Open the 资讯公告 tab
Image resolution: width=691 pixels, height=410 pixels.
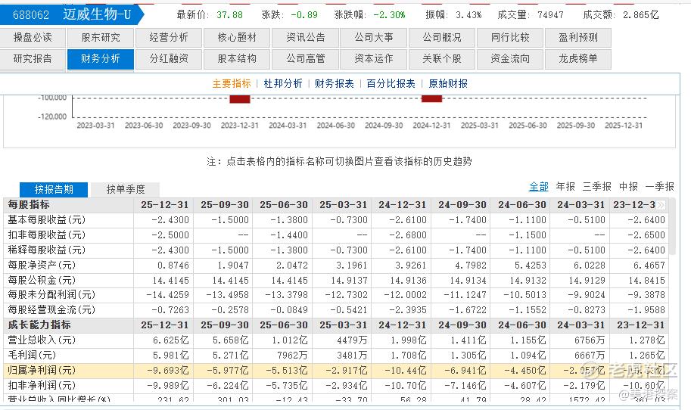(306, 37)
